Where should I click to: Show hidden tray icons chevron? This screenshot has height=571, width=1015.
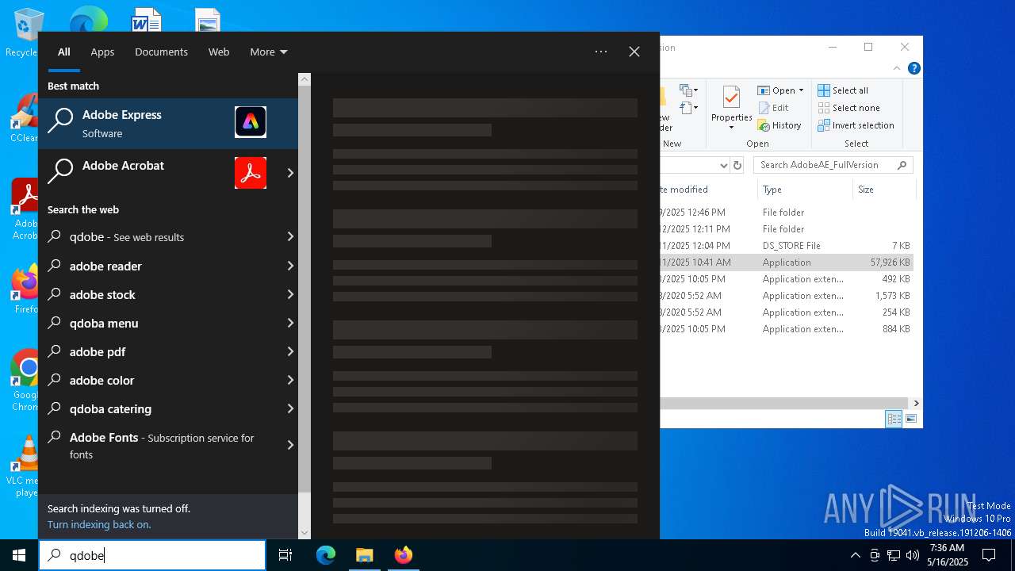(855, 555)
